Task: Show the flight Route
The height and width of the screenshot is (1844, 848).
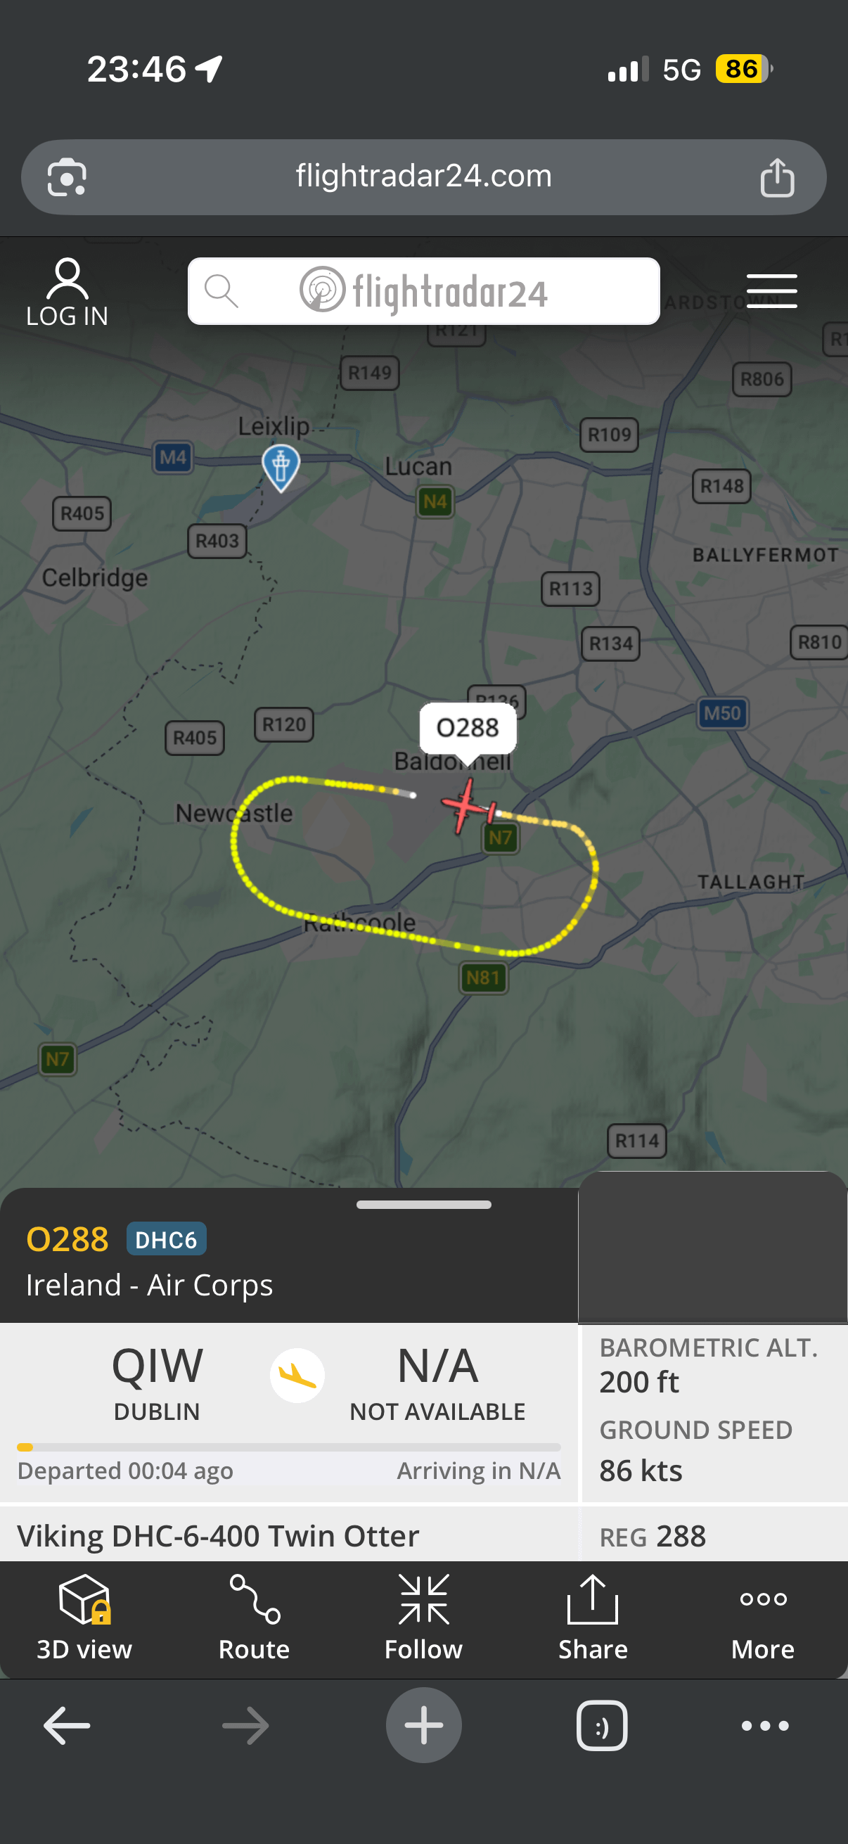Action: click(x=254, y=1618)
